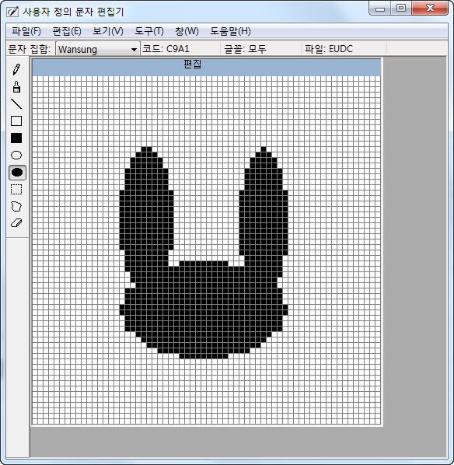Maximize the character editor window

pyautogui.click(x=401, y=9)
